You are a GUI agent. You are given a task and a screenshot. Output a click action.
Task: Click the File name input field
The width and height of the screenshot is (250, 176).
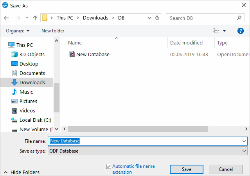coord(145,141)
